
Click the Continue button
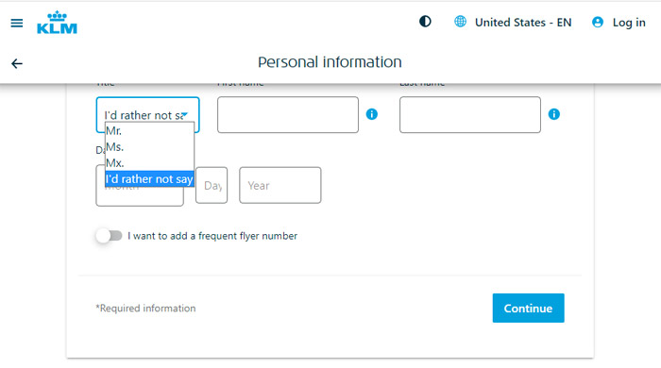point(528,309)
